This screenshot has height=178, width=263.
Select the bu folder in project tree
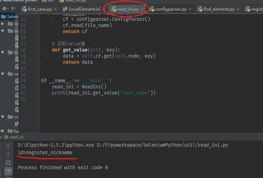13,53
